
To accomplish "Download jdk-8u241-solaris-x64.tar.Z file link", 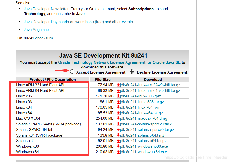I will (x=142, y=135).
